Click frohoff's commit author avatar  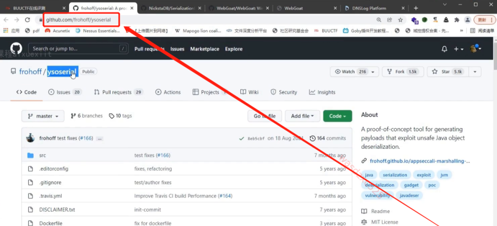(30, 138)
